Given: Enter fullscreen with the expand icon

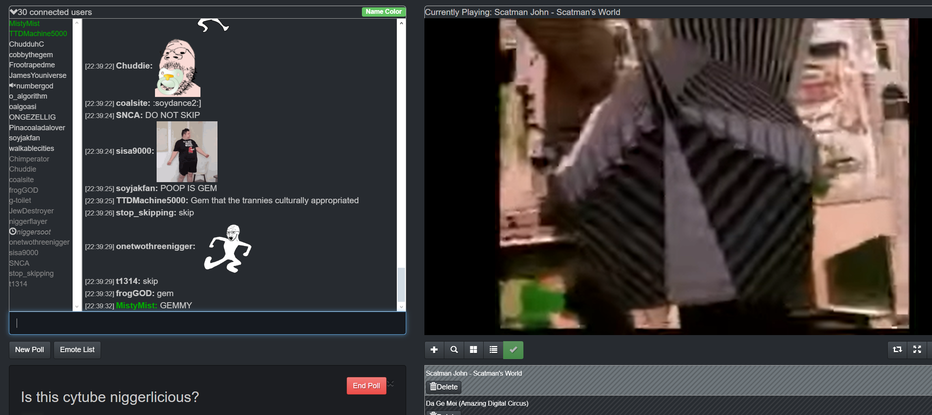Looking at the screenshot, I should click(917, 350).
